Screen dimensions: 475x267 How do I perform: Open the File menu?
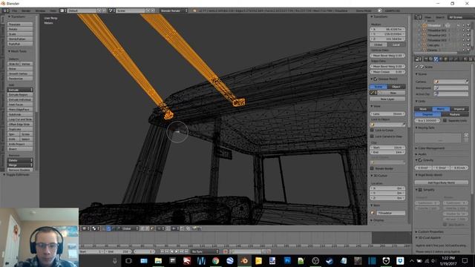[x=15, y=10]
